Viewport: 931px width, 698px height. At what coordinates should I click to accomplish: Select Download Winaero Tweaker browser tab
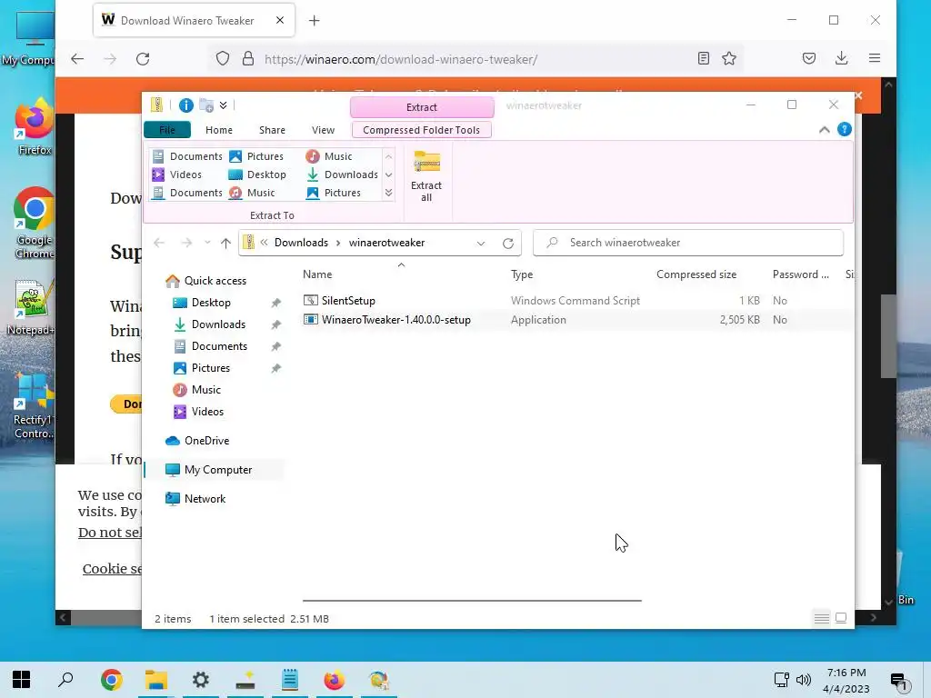[x=195, y=21]
